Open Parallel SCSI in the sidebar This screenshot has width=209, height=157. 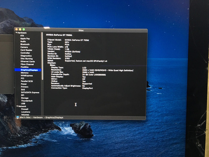click(x=27, y=81)
